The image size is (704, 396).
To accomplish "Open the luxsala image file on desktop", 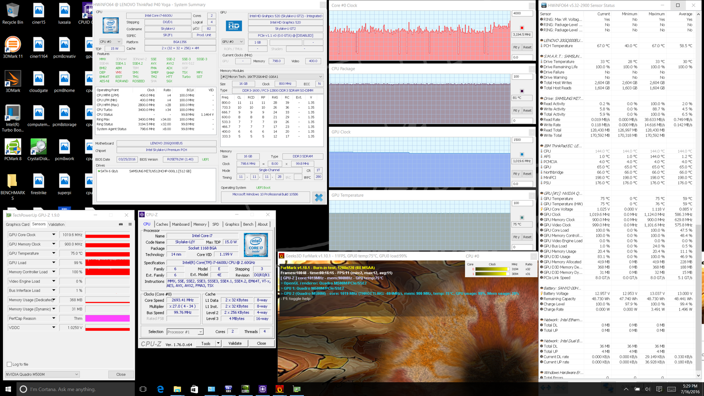I will pyautogui.click(x=64, y=14).
